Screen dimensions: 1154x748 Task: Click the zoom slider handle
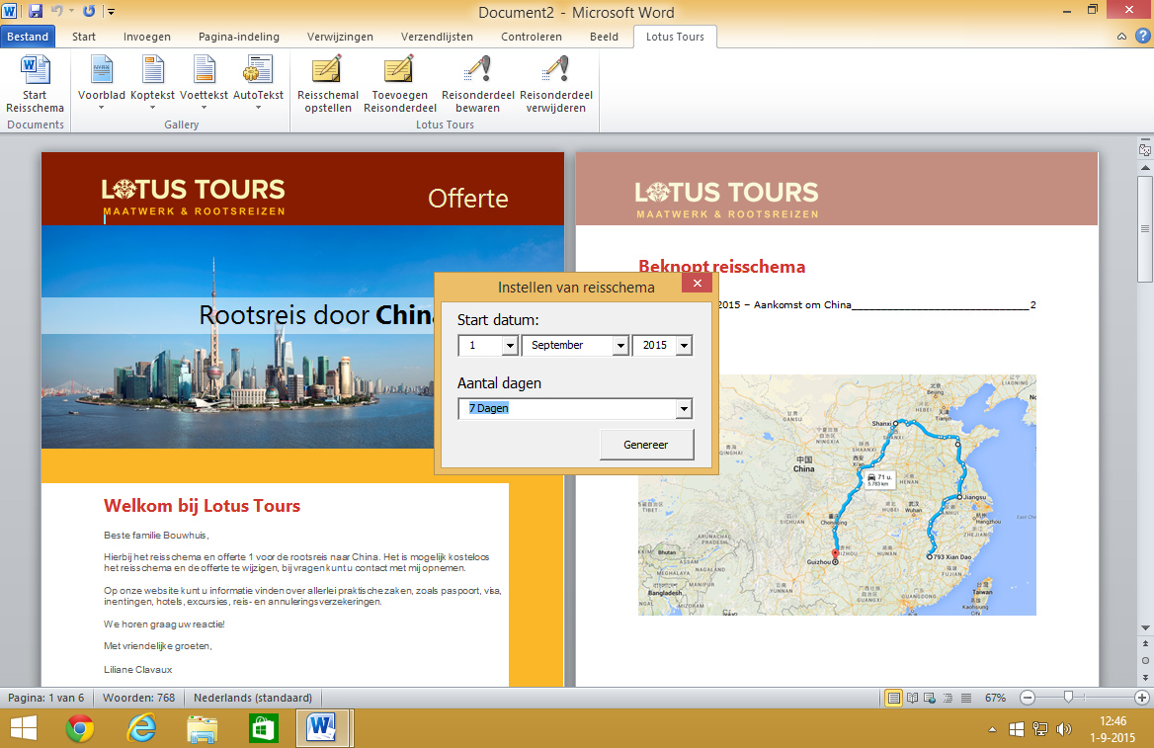(1069, 698)
